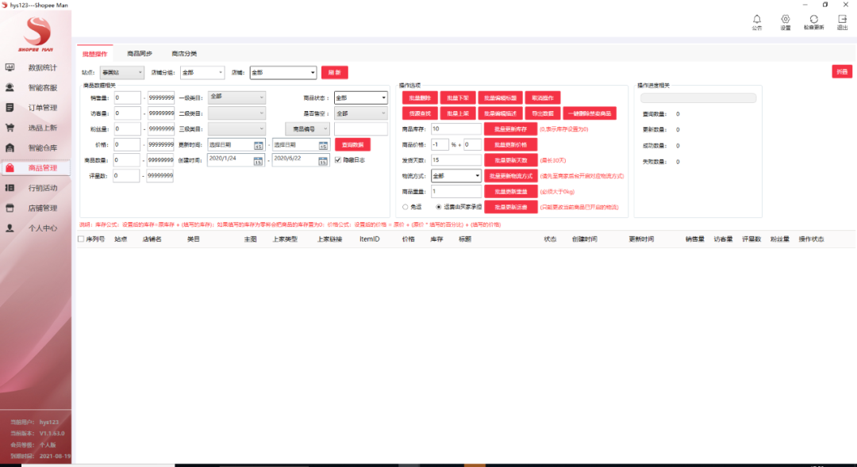Screen dimensions: 857x467
Task: Click the 销售量 minimum input field
Action: 127,98
